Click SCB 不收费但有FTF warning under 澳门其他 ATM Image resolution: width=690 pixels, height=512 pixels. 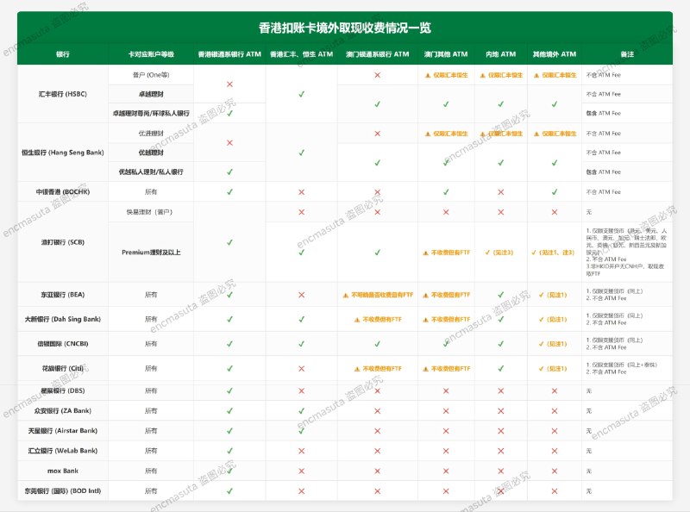click(446, 253)
